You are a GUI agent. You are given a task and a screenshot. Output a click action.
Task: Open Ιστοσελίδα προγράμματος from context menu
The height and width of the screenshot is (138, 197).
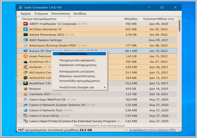(x=79, y=81)
